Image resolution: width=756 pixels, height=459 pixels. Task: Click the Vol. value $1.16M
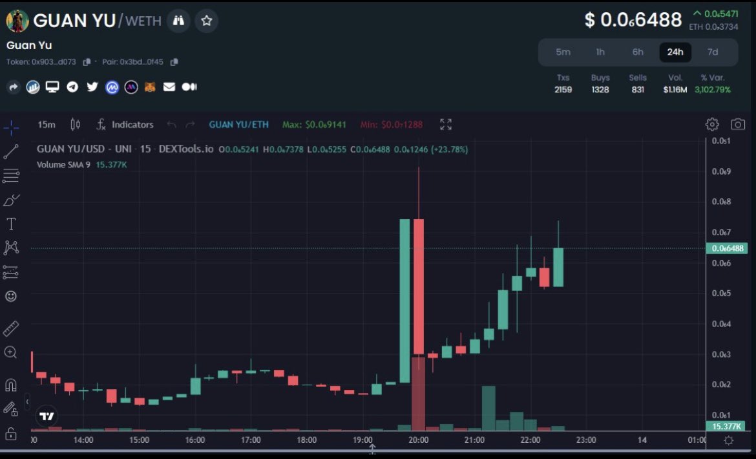click(675, 90)
